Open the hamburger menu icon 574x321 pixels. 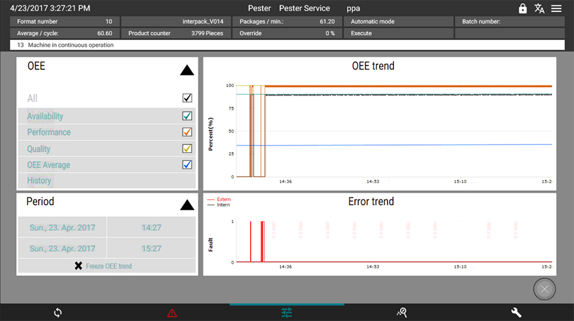[557, 8]
